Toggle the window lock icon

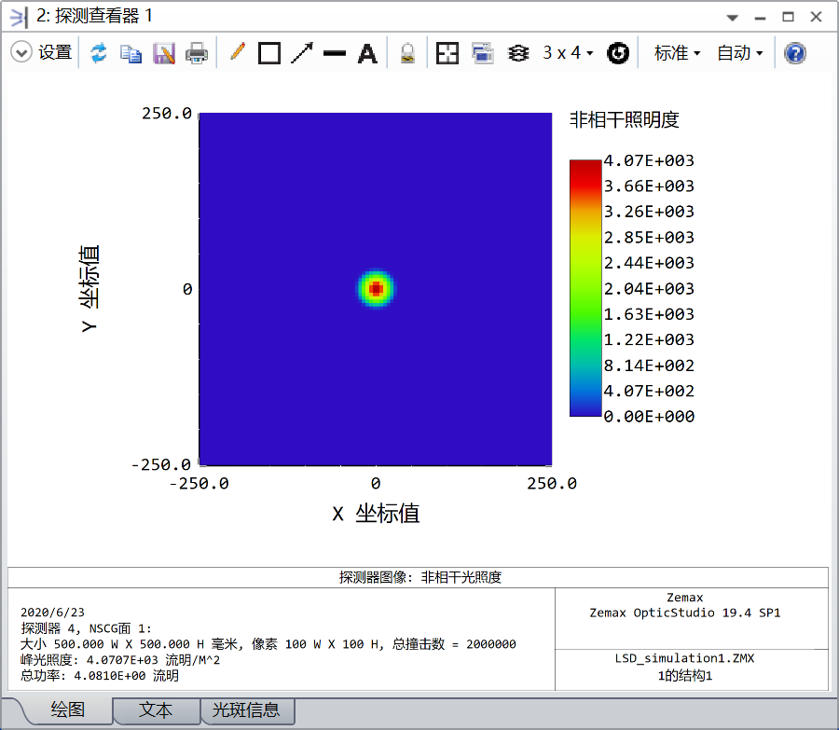pos(407,53)
